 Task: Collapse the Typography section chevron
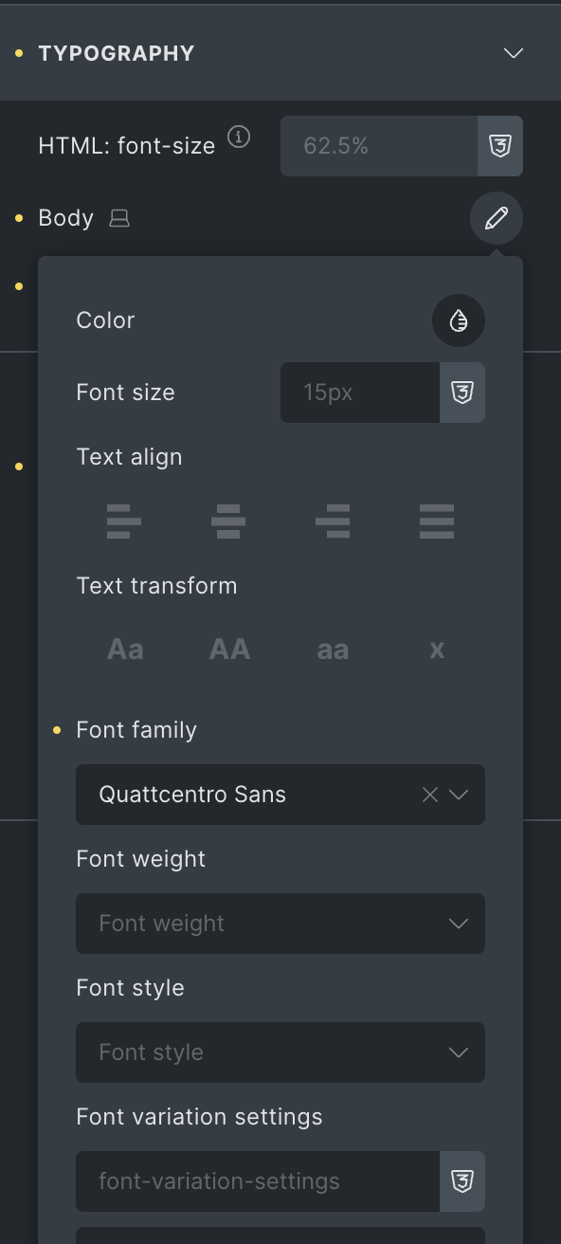(514, 53)
